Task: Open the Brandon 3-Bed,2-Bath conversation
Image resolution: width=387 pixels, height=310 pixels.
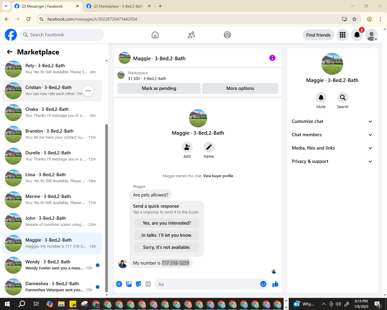Action: (52, 134)
